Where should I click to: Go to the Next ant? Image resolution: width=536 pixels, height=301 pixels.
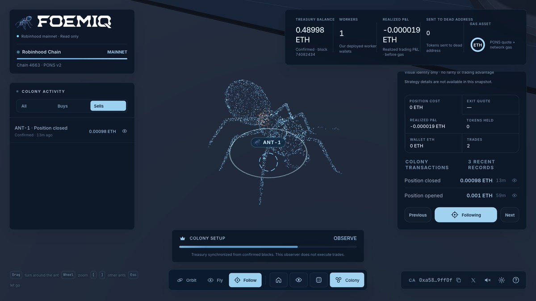point(510,215)
